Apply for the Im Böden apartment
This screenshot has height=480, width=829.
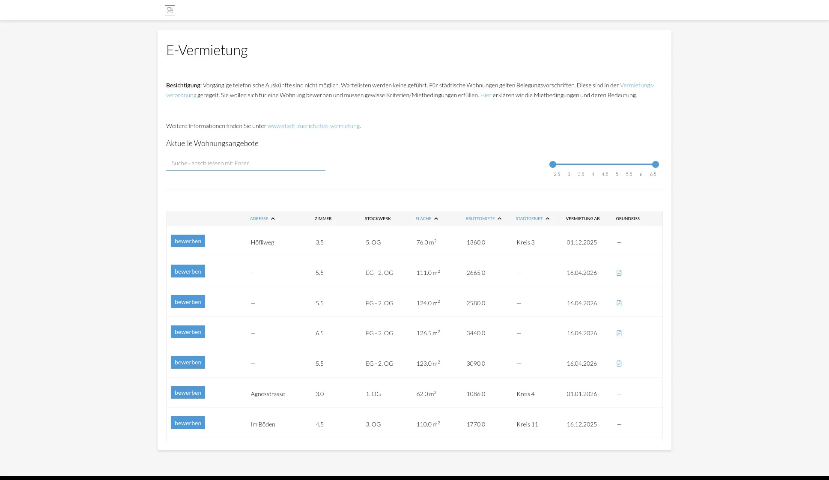click(x=188, y=423)
